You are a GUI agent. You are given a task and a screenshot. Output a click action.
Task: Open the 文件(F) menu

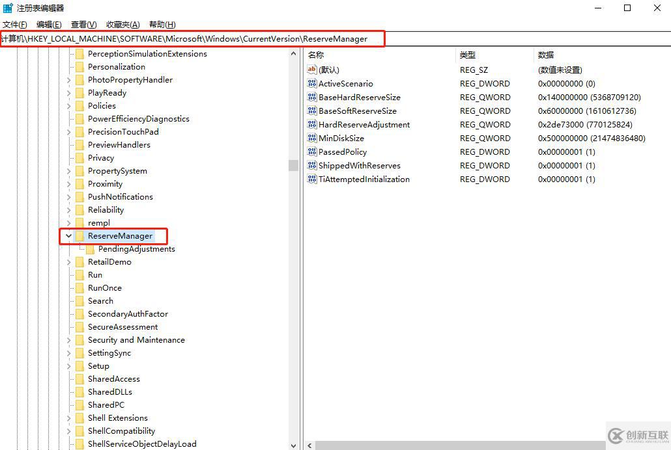point(15,25)
